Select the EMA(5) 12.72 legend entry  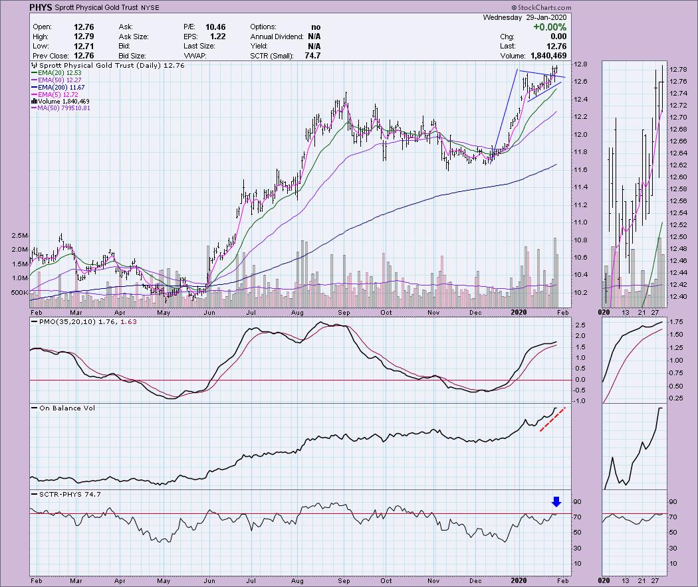[55, 95]
